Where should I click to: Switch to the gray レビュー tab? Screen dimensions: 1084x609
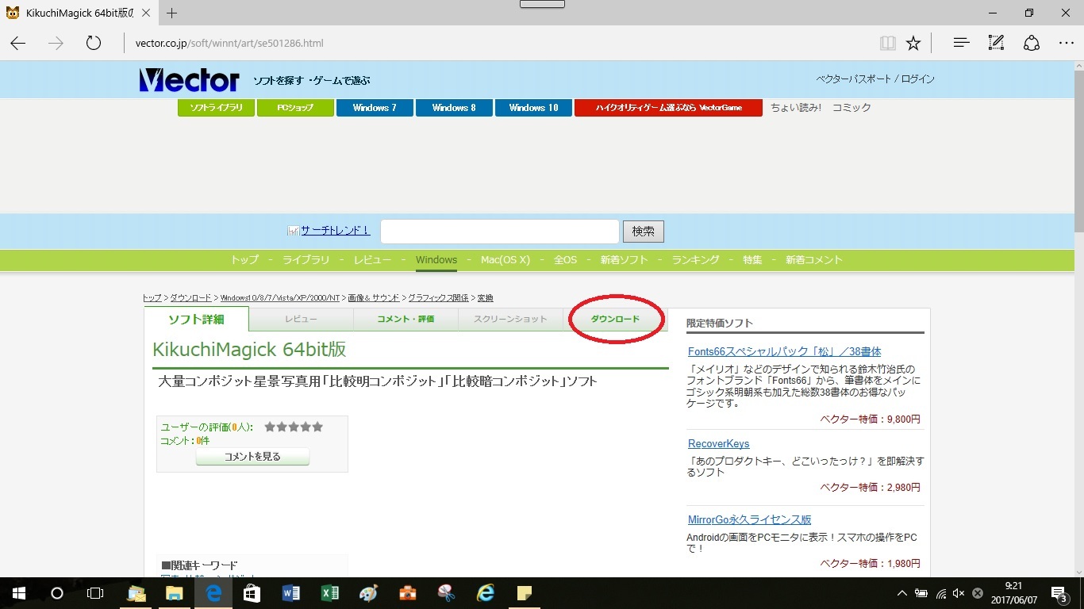301,319
